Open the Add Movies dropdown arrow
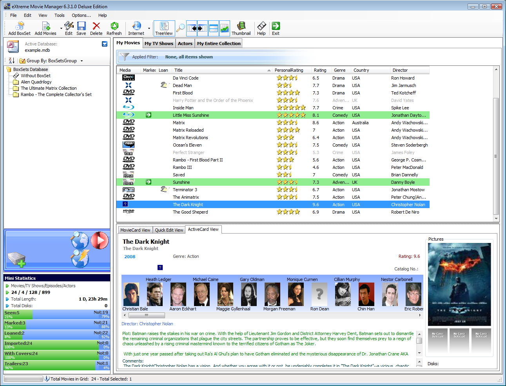Viewport: 506px width, 386px height. point(61,28)
